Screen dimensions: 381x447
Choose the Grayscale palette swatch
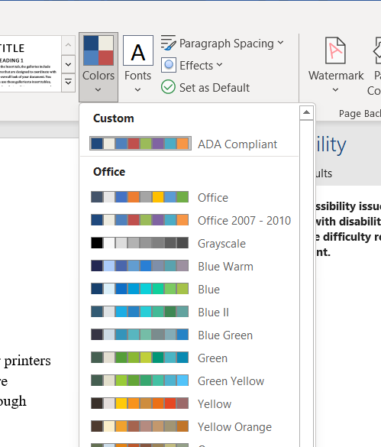140,243
